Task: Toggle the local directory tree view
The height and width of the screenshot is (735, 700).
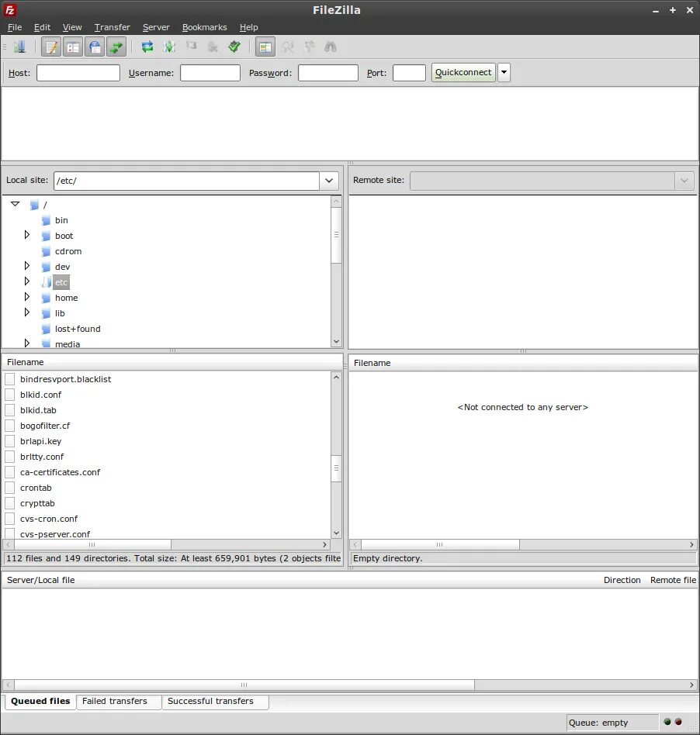Action: (73, 47)
